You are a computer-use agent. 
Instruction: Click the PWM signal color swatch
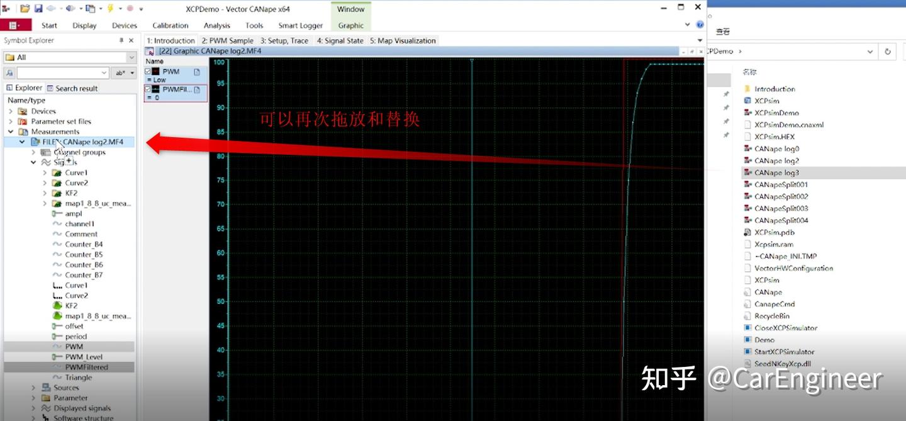[155, 71]
